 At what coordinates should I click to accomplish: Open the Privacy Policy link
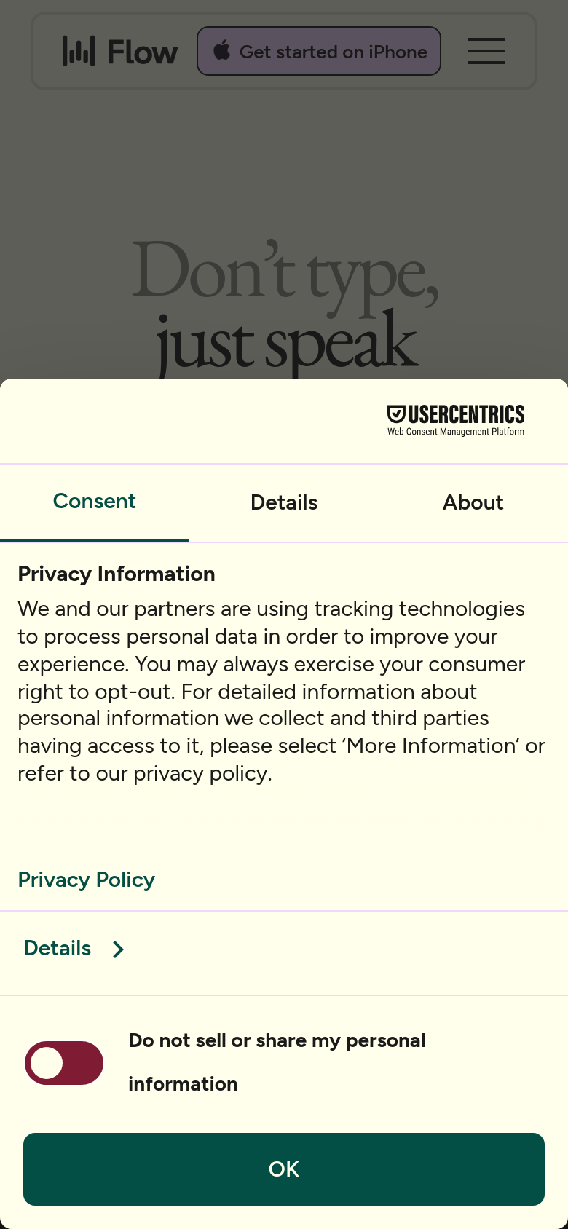(87, 880)
